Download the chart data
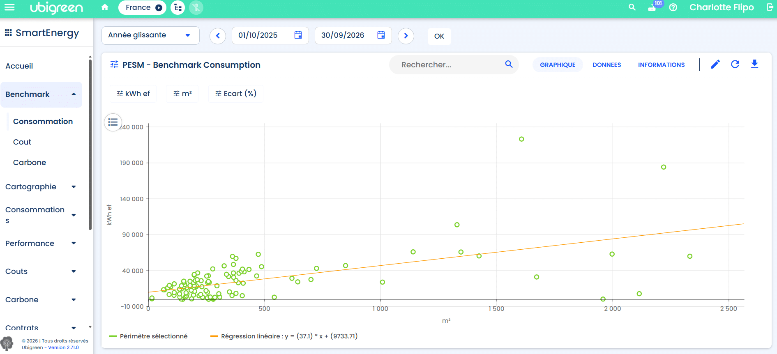This screenshot has height=354, width=777. point(755,64)
